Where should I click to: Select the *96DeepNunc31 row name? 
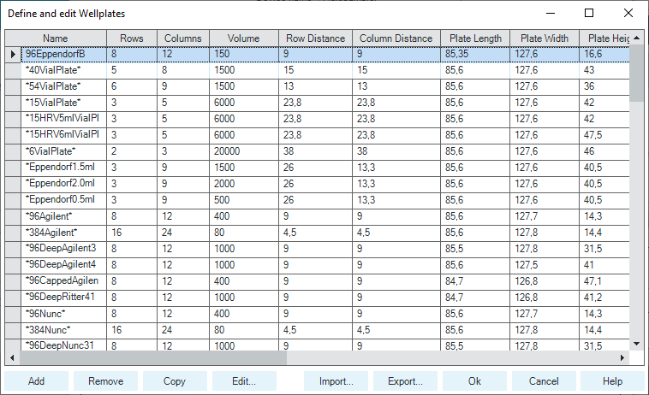[63, 345]
